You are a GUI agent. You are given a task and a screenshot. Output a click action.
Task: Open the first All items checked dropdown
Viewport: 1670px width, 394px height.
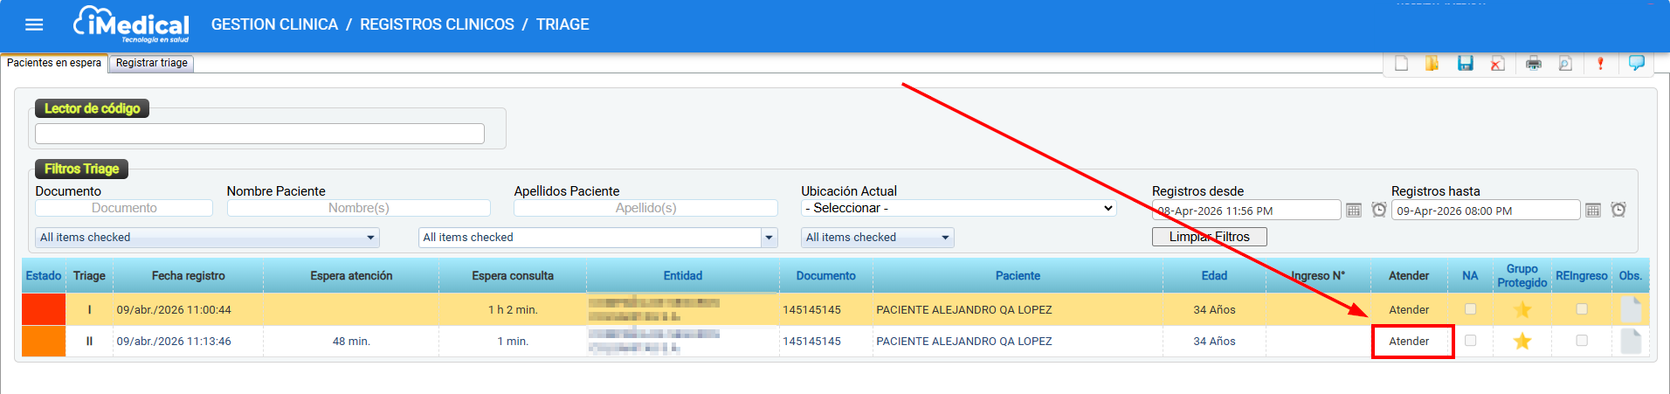pos(208,238)
